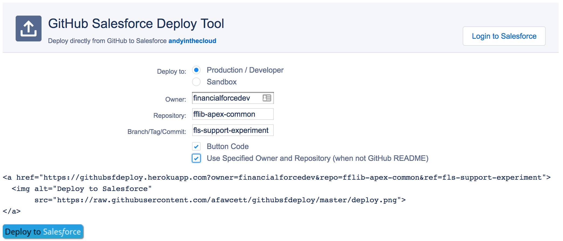Click the Login to Salesforce button

coord(504,36)
